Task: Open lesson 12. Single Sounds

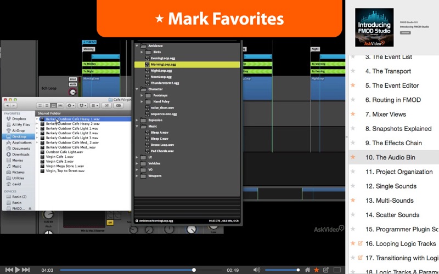Action: (391, 186)
